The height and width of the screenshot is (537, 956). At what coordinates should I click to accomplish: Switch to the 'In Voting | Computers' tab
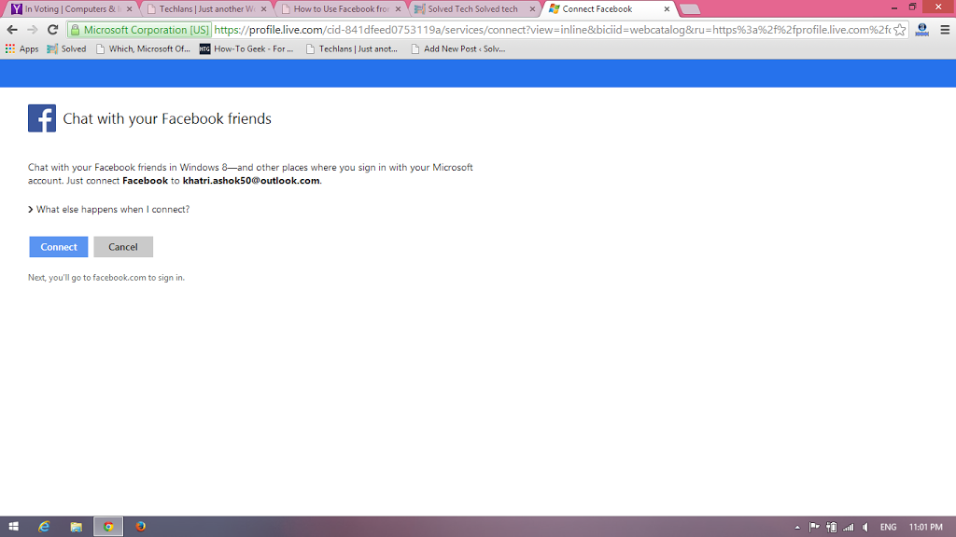click(71, 9)
